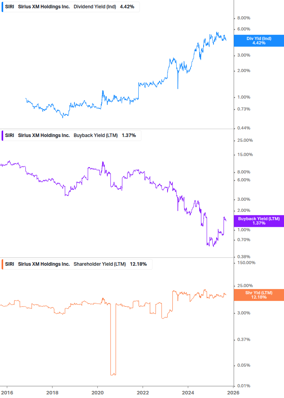Screen dimensions: 284x398
Task: Click the 0.05% axis tick label
Action: click(x=244, y=365)
